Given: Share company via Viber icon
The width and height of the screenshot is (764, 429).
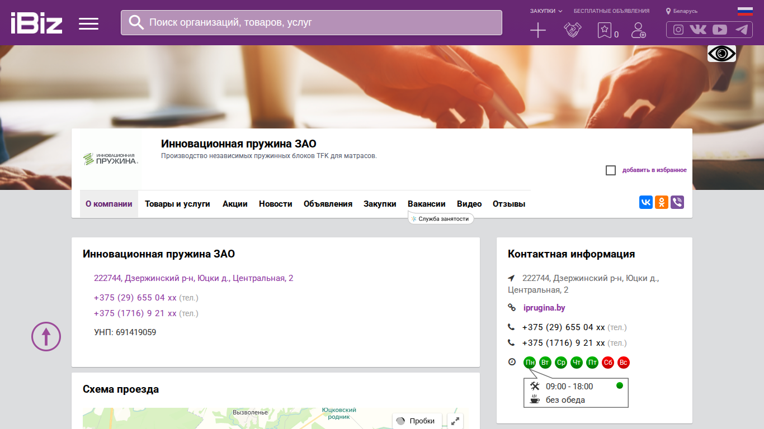Looking at the screenshot, I should point(677,202).
